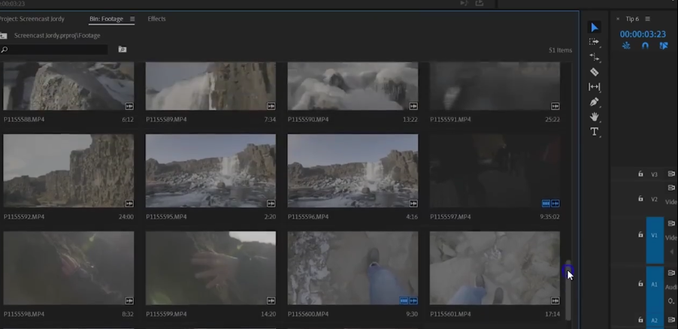This screenshot has height=329, width=678.
Task: Toggle V1 track targeting
Action: click(x=654, y=235)
